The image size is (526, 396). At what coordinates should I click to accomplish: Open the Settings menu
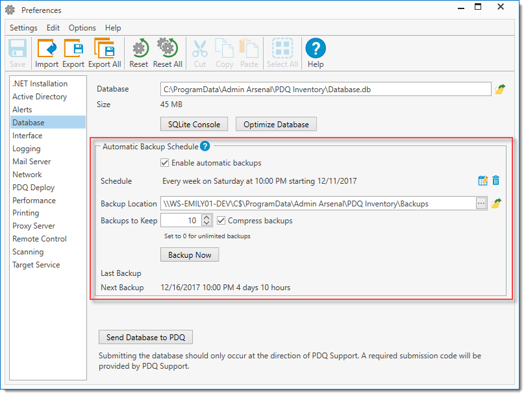coord(23,28)
